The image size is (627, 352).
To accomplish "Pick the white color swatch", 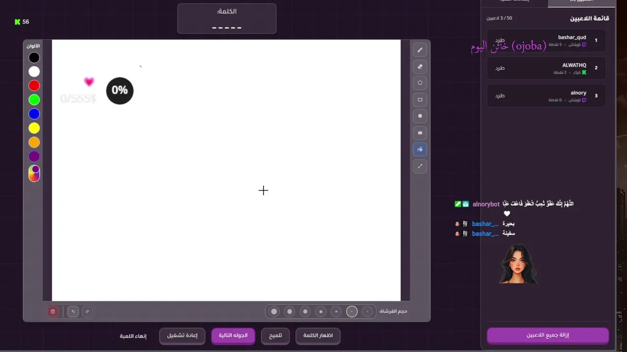I will point(34,72).
